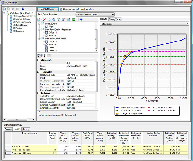This screenshot has height=161, width=193.
Task: Select Orifice - 3 in outlet tree
Action: click(x=53, y=51)
